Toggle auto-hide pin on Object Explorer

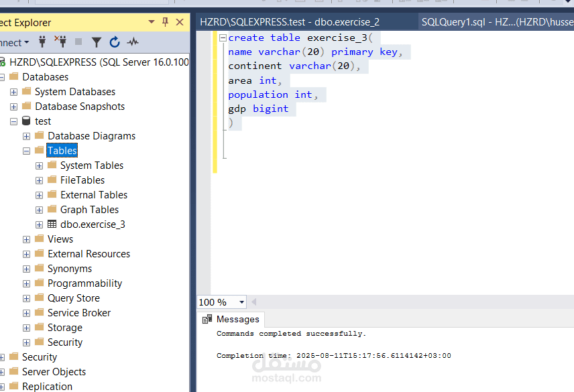165,22
